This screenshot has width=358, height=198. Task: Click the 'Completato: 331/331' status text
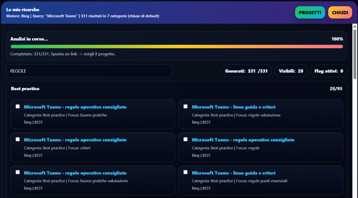click(63, 54)
